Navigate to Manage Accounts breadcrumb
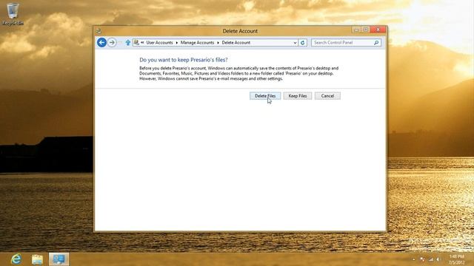474x266 pixels. tap(197, 43)
